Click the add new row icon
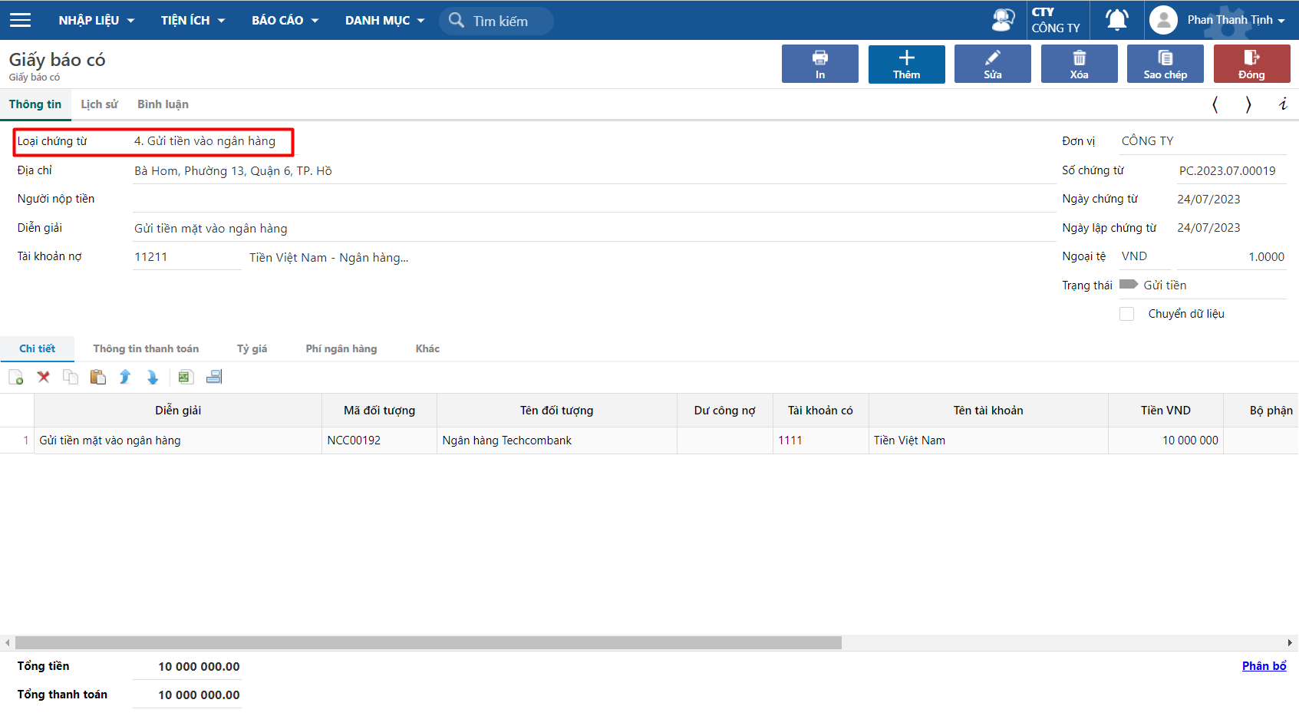This screenshot has width=1299, height=716. point(16,377)
